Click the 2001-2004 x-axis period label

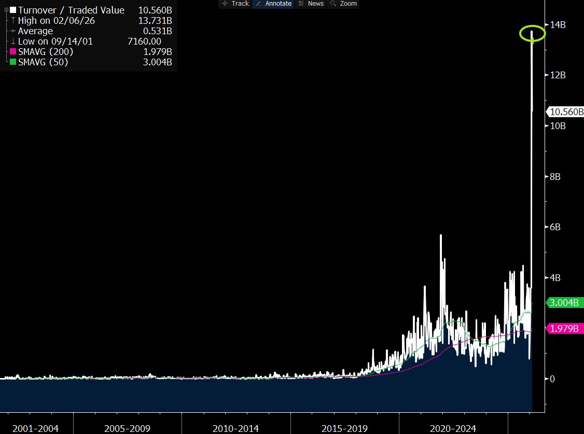(x=35, y=429)
